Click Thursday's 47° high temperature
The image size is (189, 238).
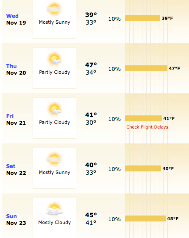(91, 65)
